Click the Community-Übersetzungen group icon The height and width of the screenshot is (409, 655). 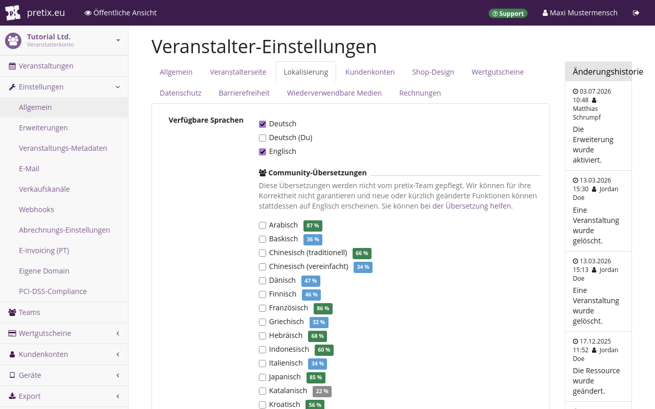(x=263, y=173)
